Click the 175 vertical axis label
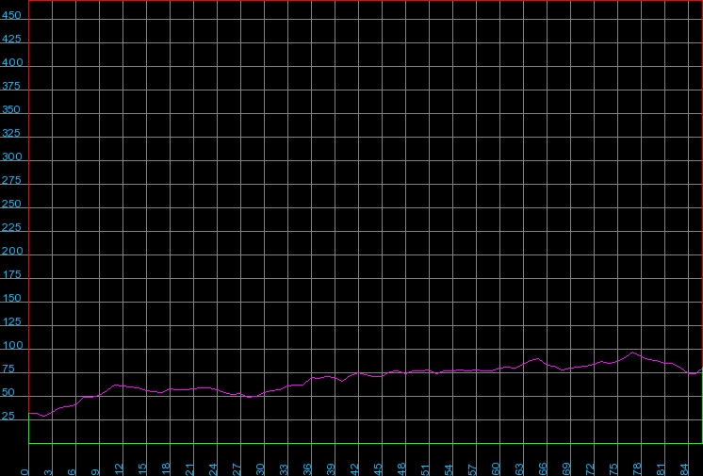 tap(12, 274)
